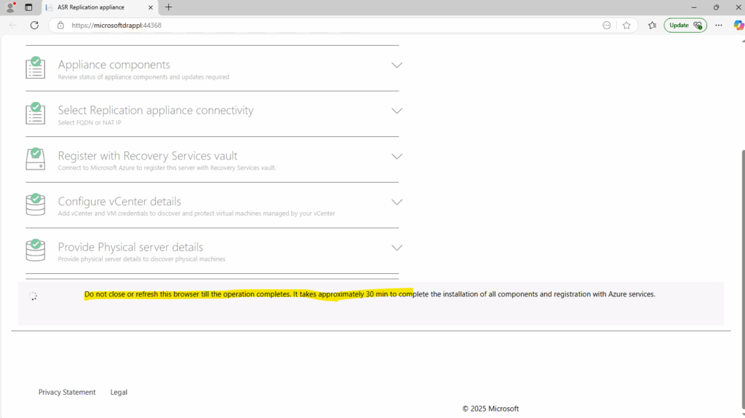Click Select Replication appliance connectivity heading
The width and height of the screenshot is (745, 418).
pyautogui.click(x=156, y=110)
